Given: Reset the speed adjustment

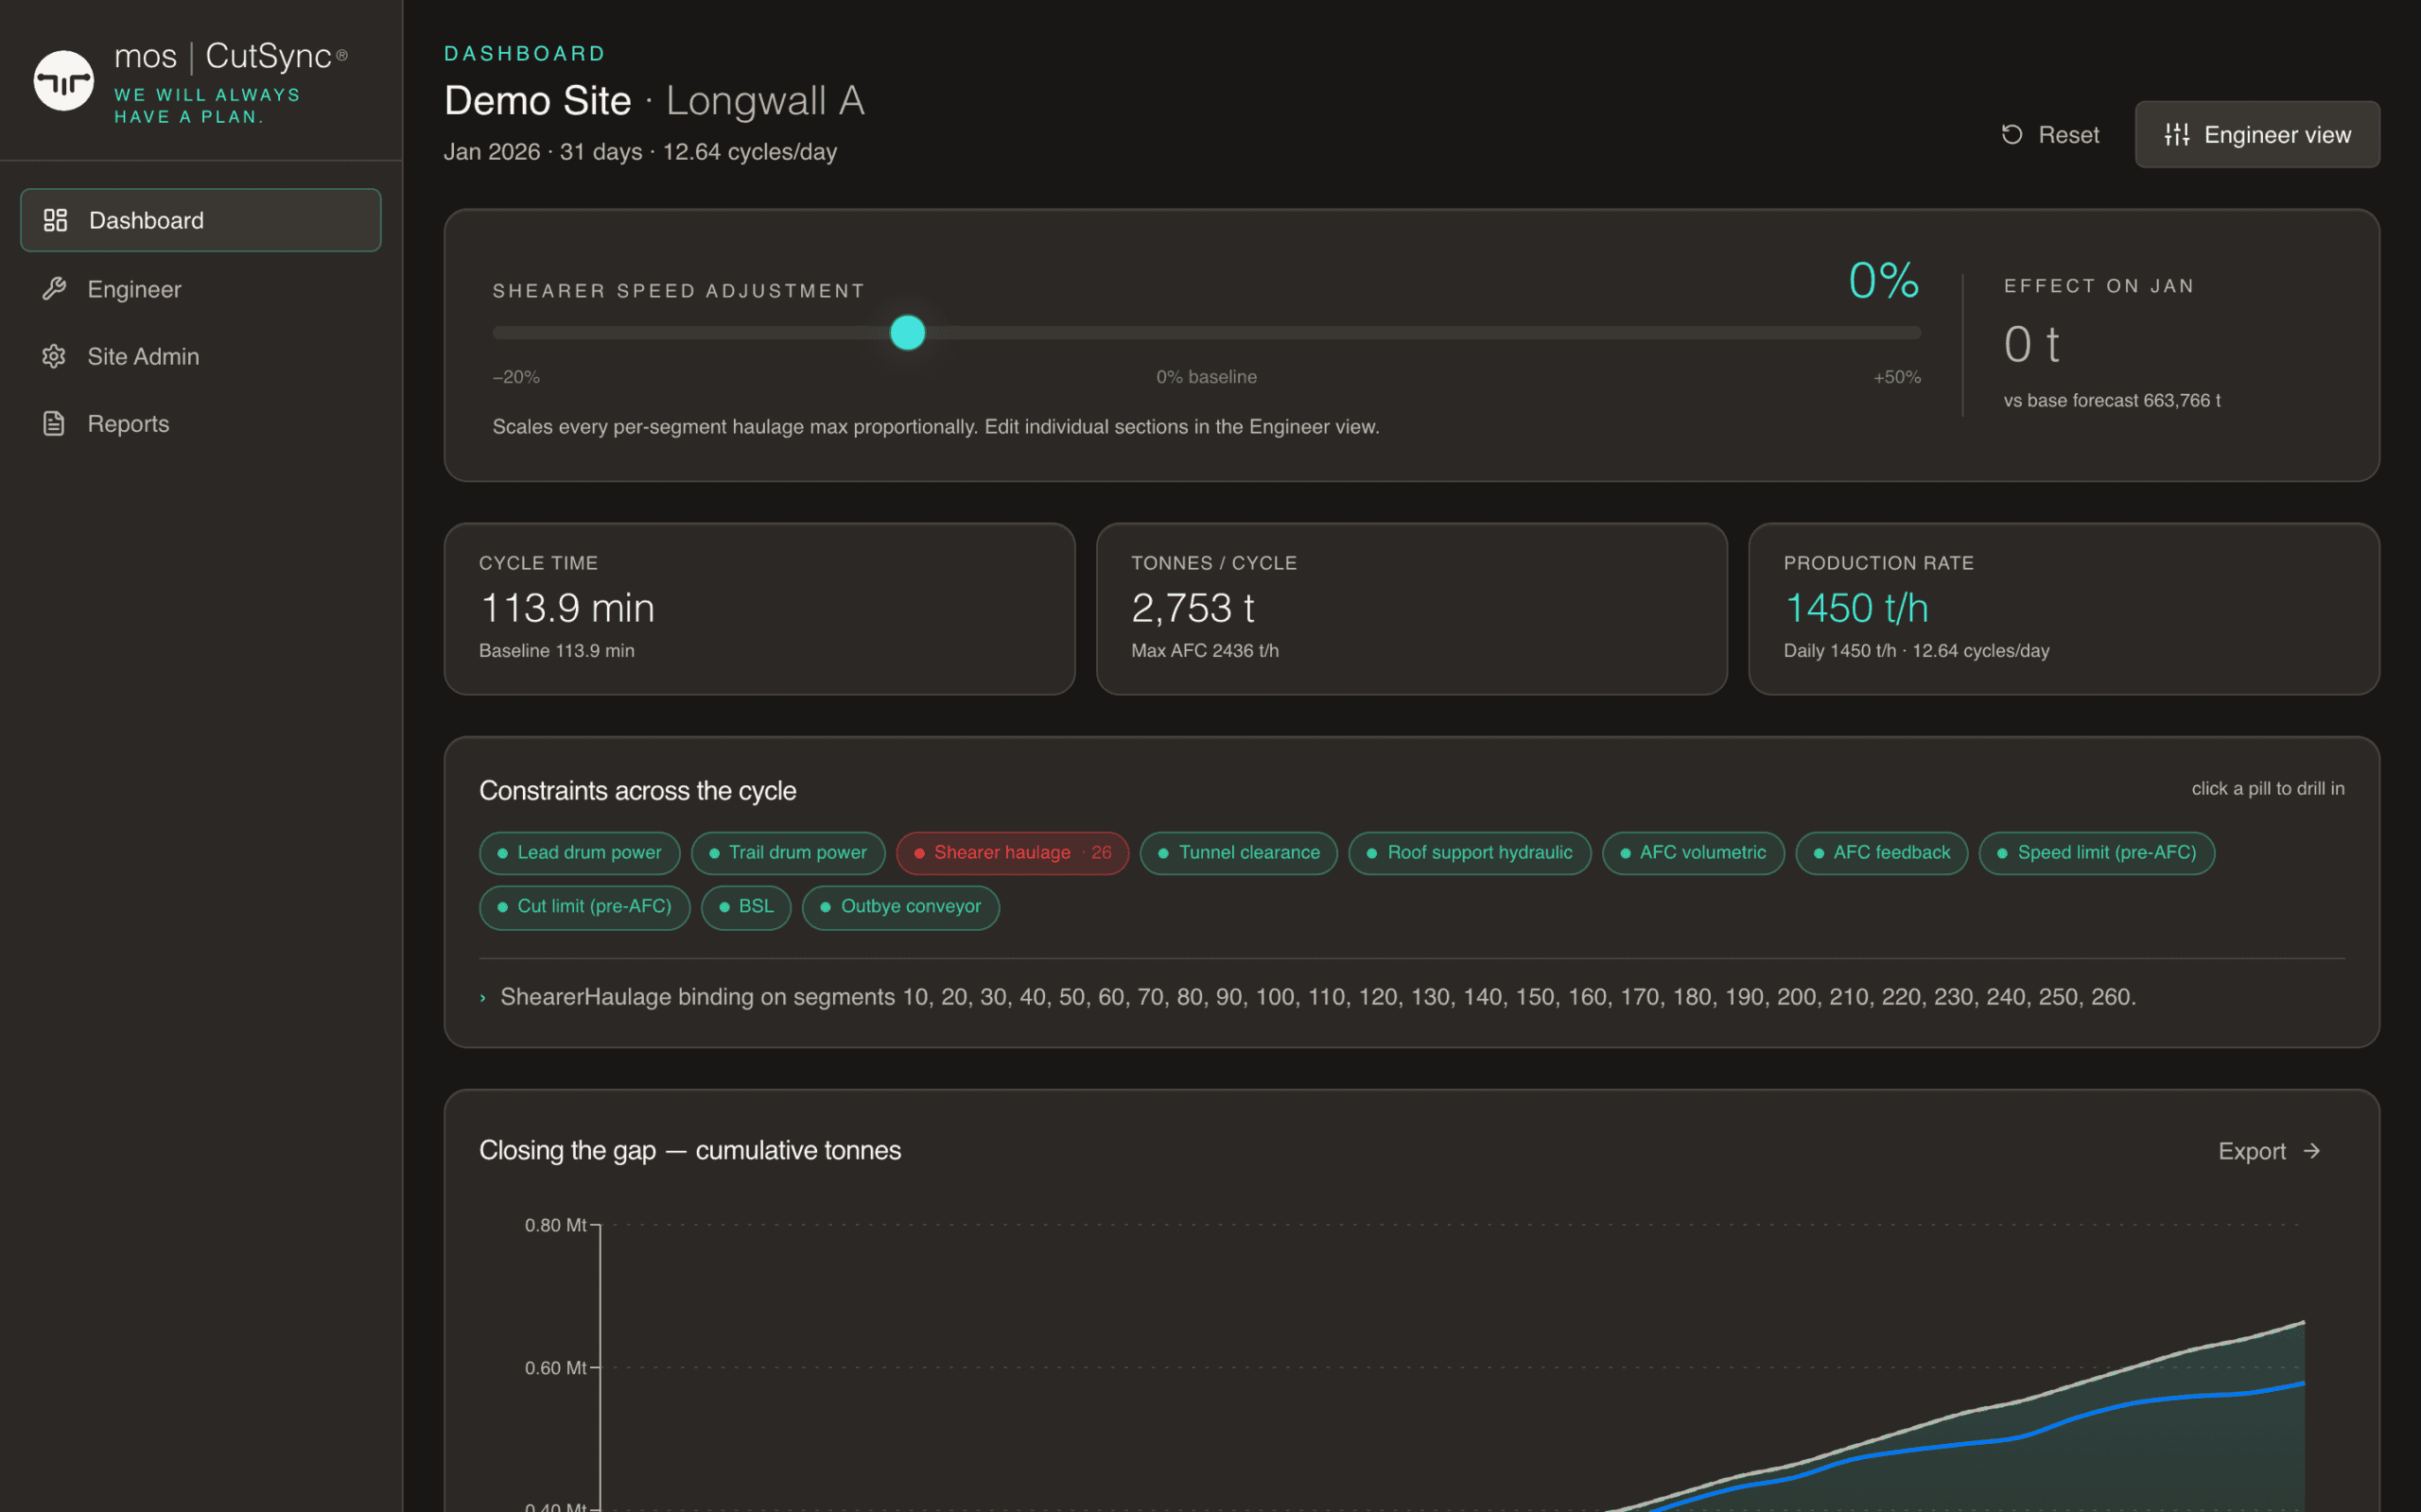Looking at the screenshot, I should tap(2050, 134).
